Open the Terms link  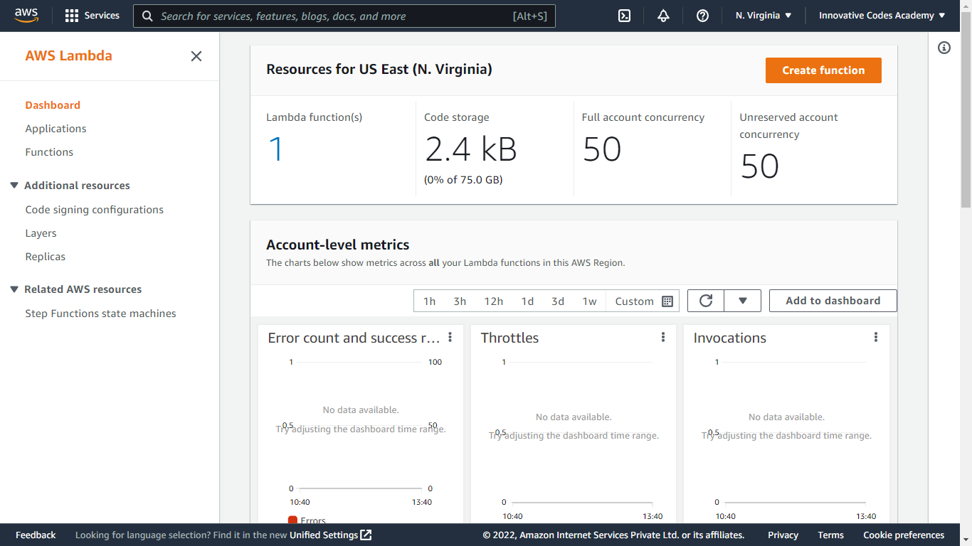pyautogui.click(x=830, y=535)
